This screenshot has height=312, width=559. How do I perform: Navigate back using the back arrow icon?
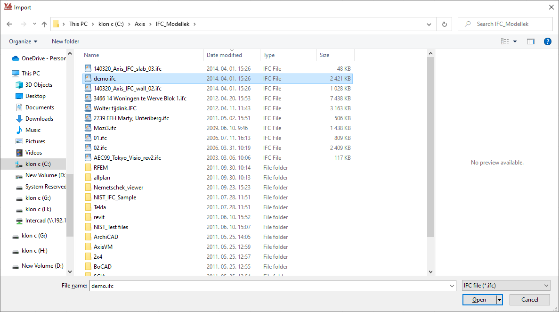pyautogui.click(x=9, y=24)
